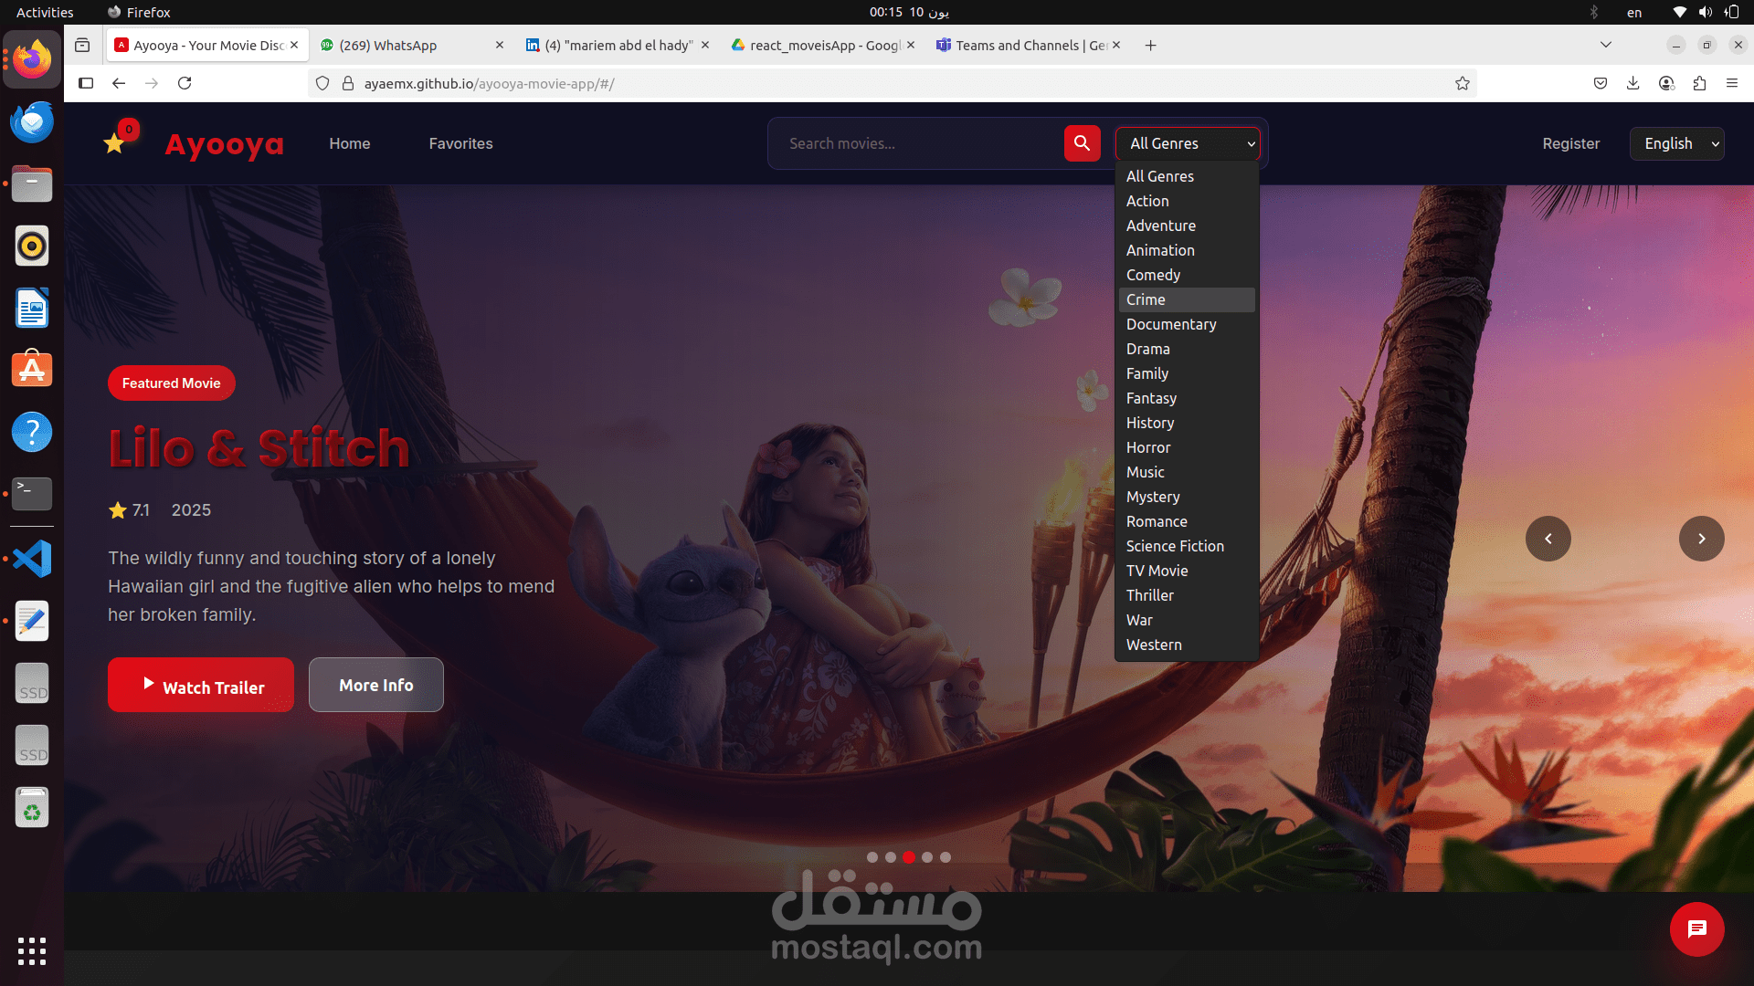Open Ubuntu Software from the dock
This screenshot has width=1754, height=986.
pos(32,369)
